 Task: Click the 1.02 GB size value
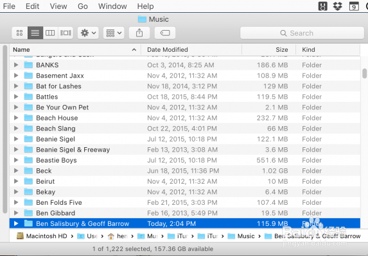click(x=275, y=171)
